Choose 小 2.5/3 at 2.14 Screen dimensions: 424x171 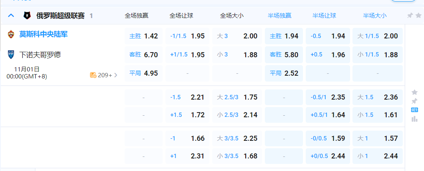pos(237,115)
